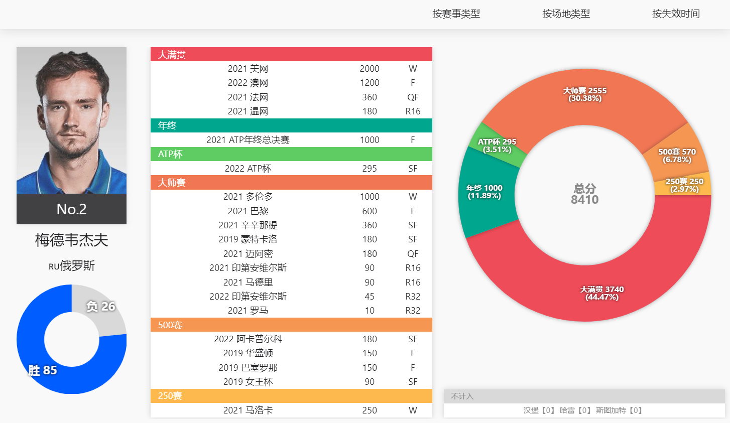Switch to 按场地类型 tab
Image resolution: width=730 pixels, height=423 pixels.
tap(566, 14)
